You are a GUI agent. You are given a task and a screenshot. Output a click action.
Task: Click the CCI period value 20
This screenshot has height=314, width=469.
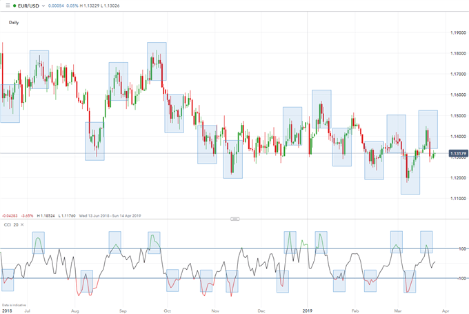tap(16, 224)
